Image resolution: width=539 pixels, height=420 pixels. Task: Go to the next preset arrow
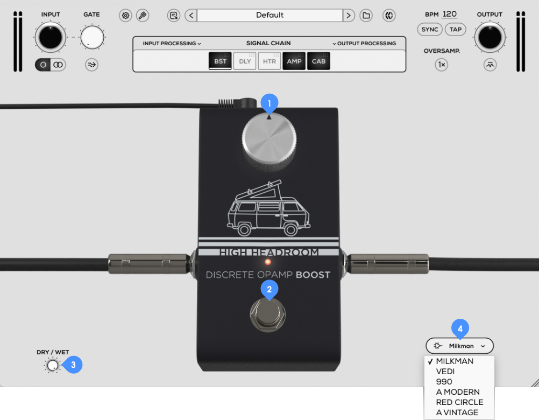(349, 16)
